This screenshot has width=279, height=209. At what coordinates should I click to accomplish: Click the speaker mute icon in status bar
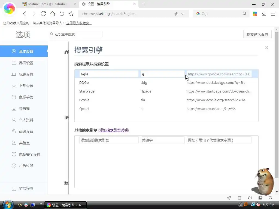pyautogui.click(x=250, y=198)
